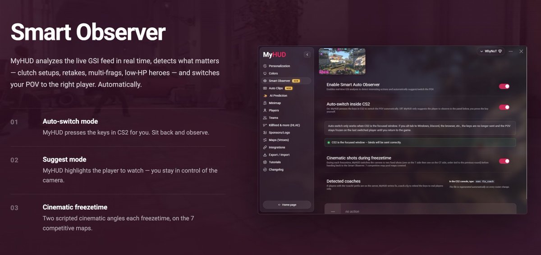Click the 'Cinematic freezetime' feature heading
Screen dimensions: 541x255
75,207
